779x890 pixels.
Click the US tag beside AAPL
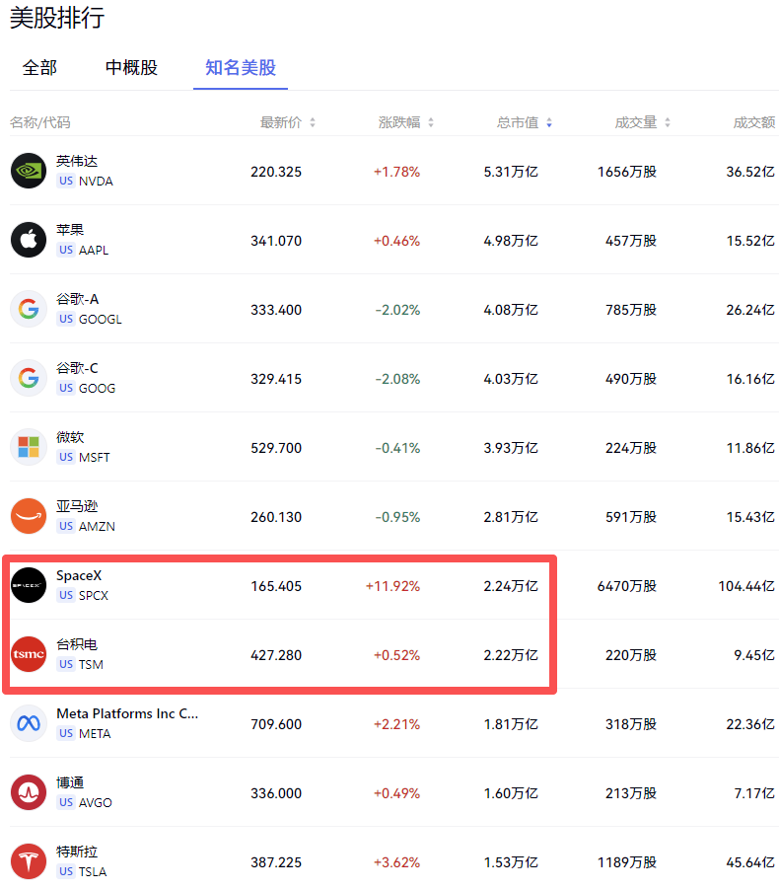66,250
